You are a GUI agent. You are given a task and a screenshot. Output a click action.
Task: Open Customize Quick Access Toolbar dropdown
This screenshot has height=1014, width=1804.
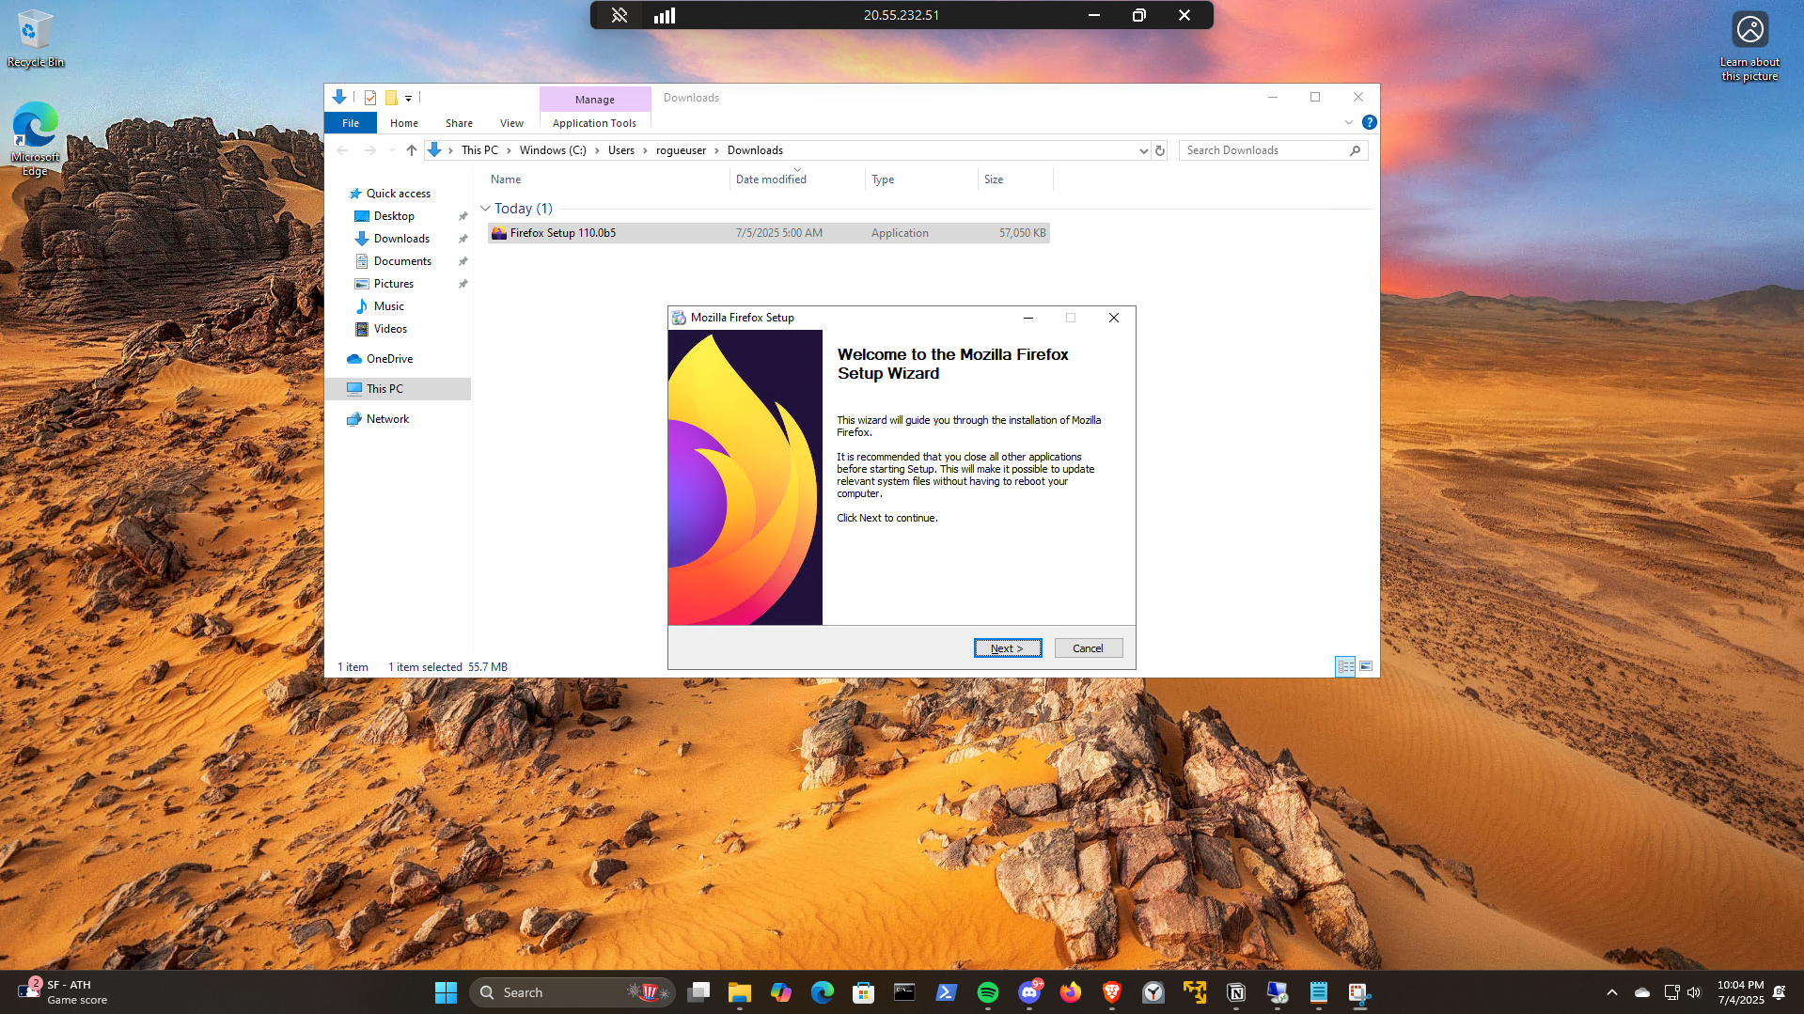pyautogui.click(x=409, y=98)
